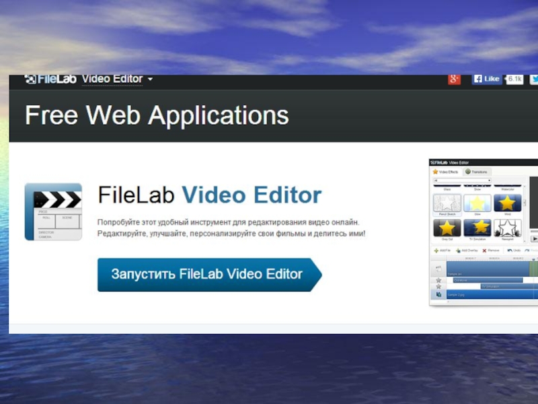
Task: Click Undo in the preview toolbar
Action: pyautogui.click(x=514, y=250)
